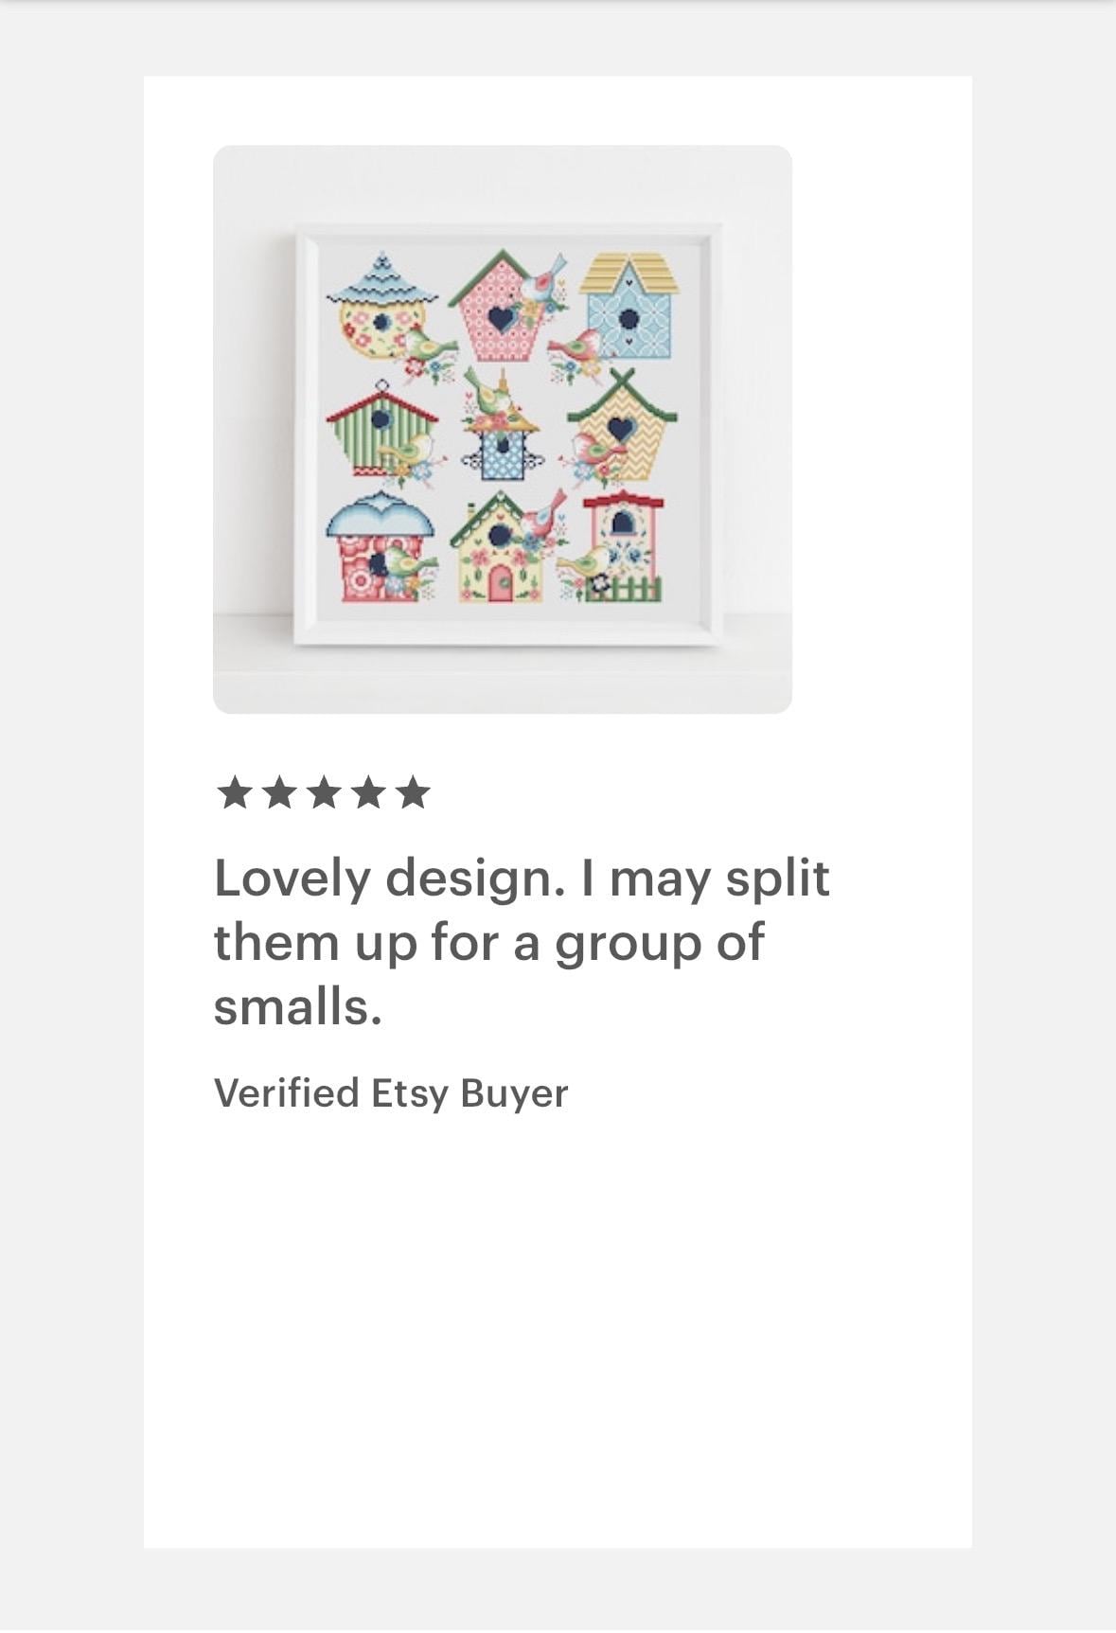
Task: Click the words 'group of' in the review
Action: [x=659, y=943]
